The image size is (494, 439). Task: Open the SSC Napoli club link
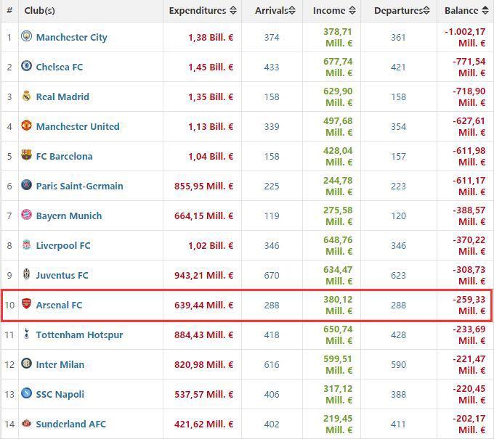(x=60, y=395)
